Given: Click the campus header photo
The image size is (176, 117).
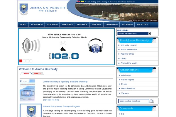Looking at the screenshot, I should coord(117,12).
